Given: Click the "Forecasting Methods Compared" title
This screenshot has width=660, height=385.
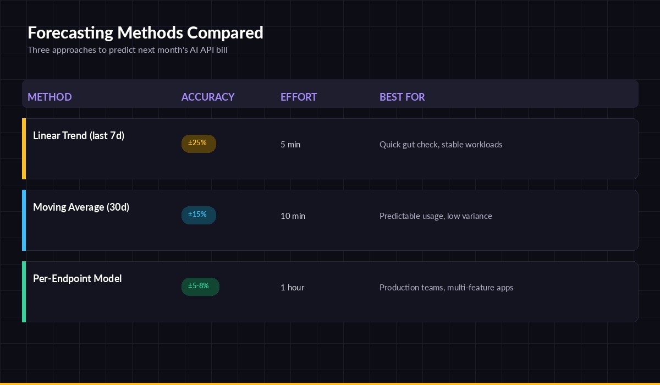Looking at the screenshot, I should click(x=145, y=32).
